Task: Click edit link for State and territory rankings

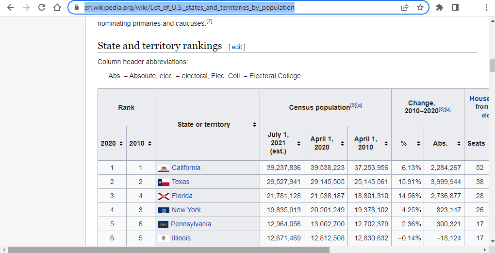Action: pos(237,47)
